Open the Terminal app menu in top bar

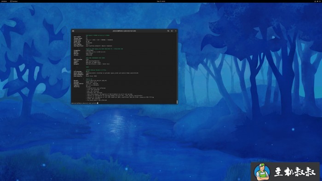tap(14, 1)
